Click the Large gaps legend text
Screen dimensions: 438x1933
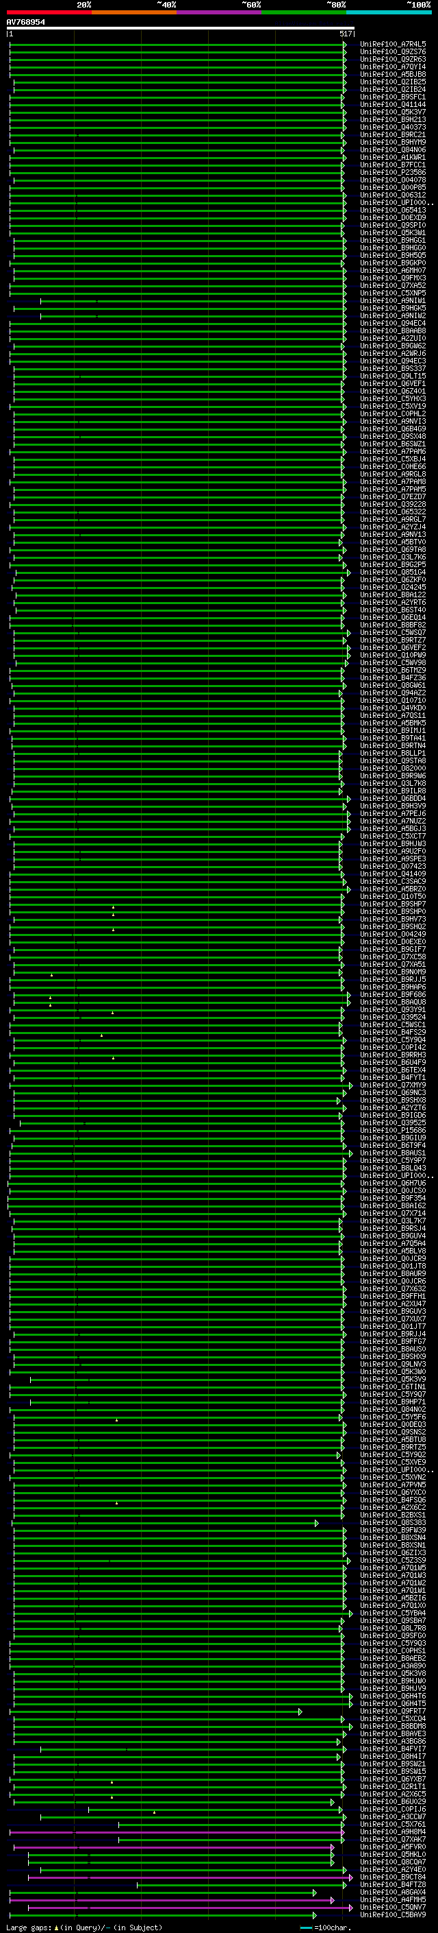point(84,1927)
